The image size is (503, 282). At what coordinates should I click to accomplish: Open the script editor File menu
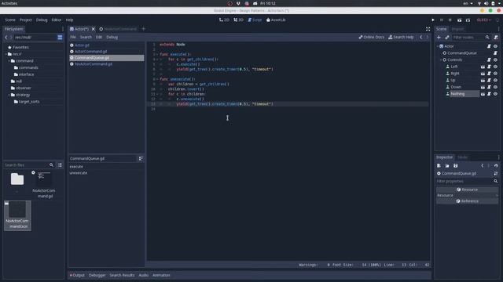click(73, 37)
